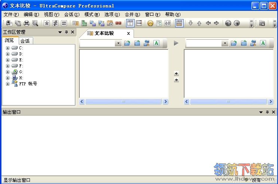Expand the C: drive node
The height and width of the screenshot is (184, 278).
click(7, 48)
